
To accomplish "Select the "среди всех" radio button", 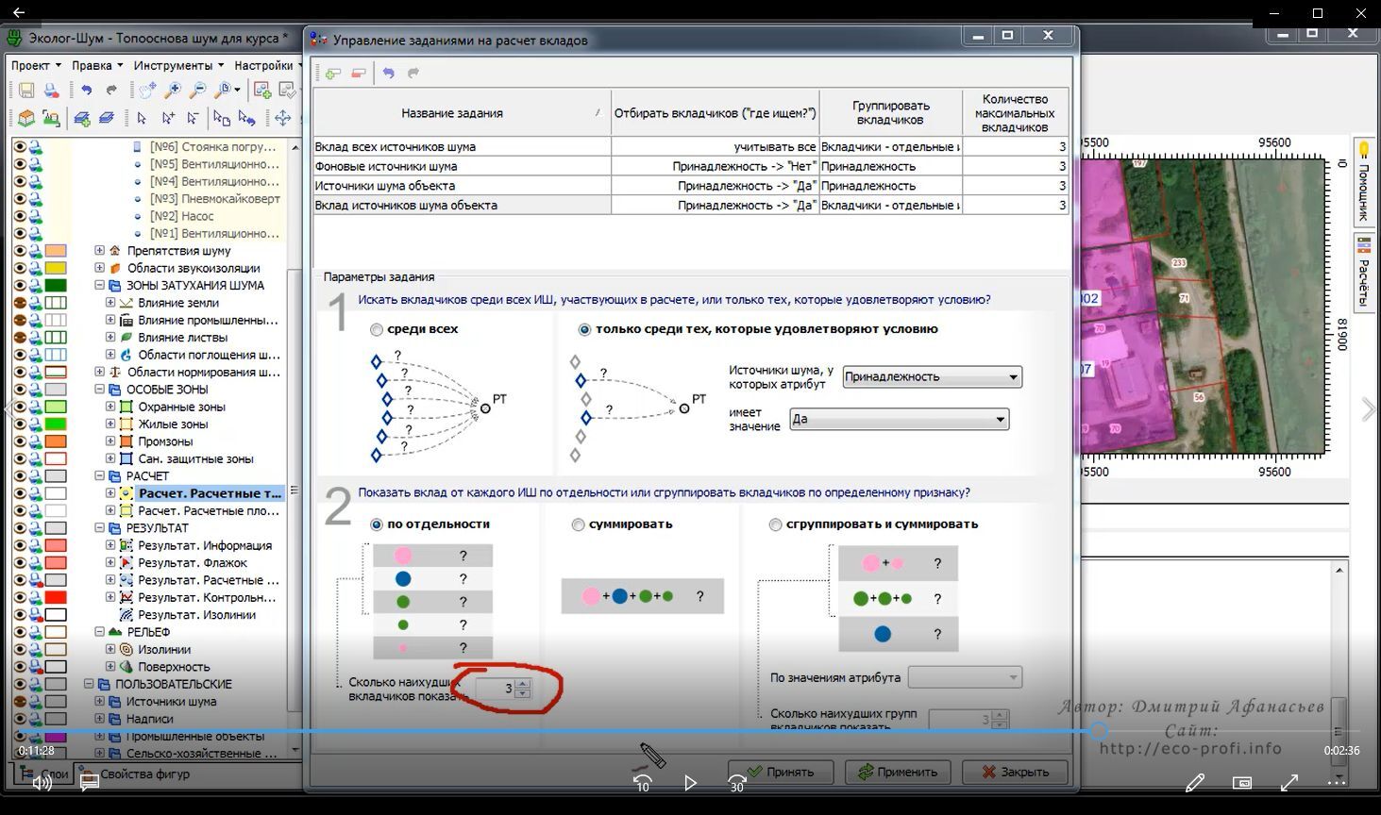I will 377,330.
